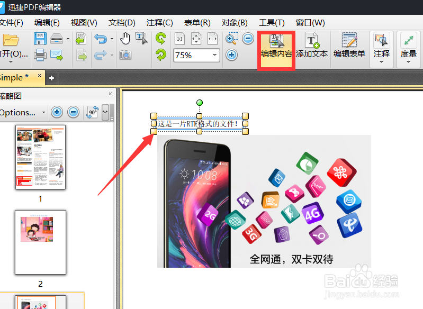Shrink thumbnails with minus icon
This screenshot has height=309, width=423.
[74, 112]
